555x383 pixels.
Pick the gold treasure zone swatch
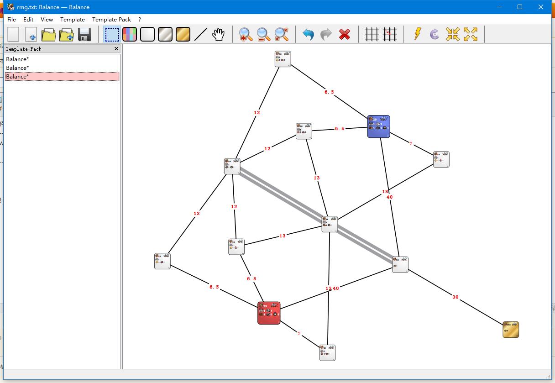click(x=183, y=35)
